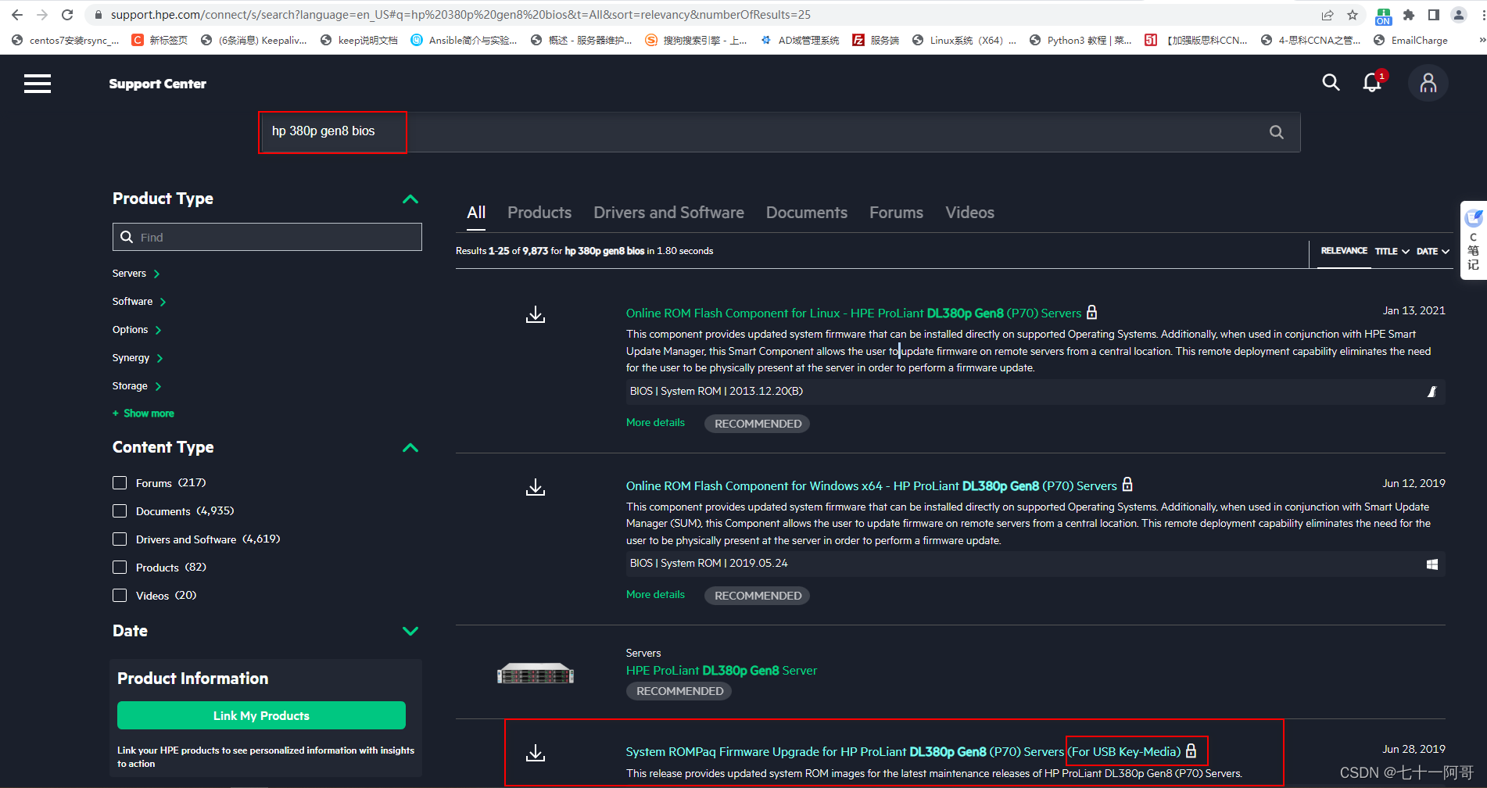Image resolution: width=1487 pixels, height=788 pixels.
Task: Download the System ROMPaq Firmware Upgrade
Action: coord(536,753)
